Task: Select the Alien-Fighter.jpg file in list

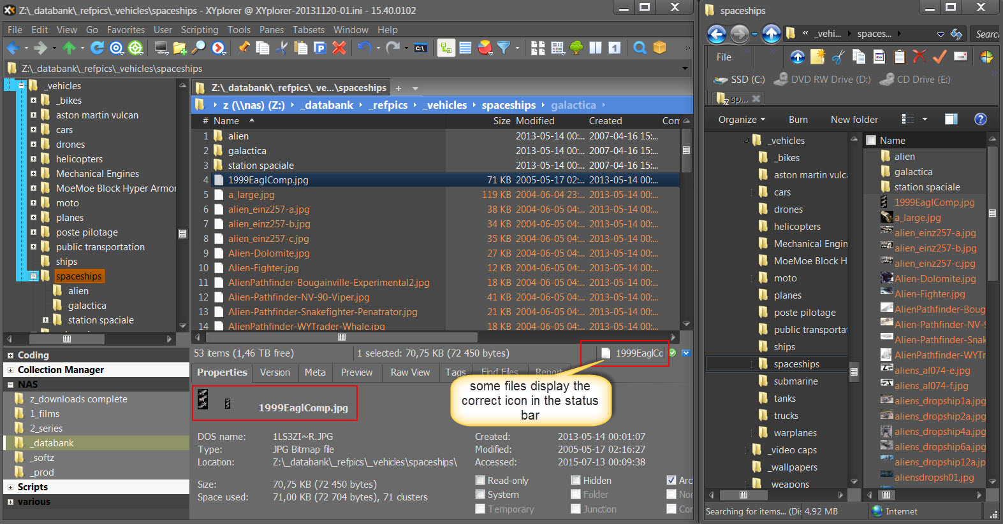Action: [263, 268]
